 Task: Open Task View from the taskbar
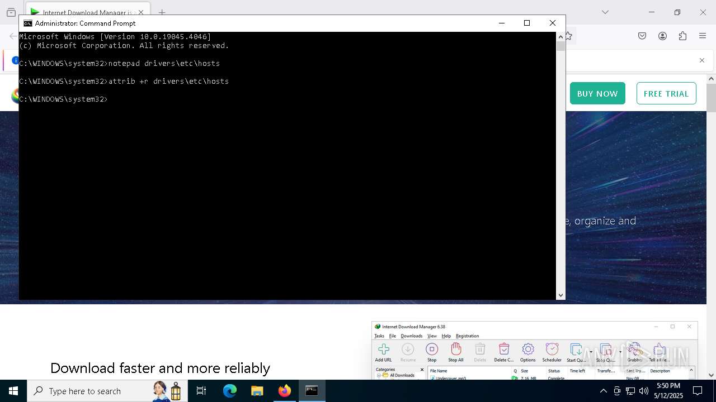201,391
